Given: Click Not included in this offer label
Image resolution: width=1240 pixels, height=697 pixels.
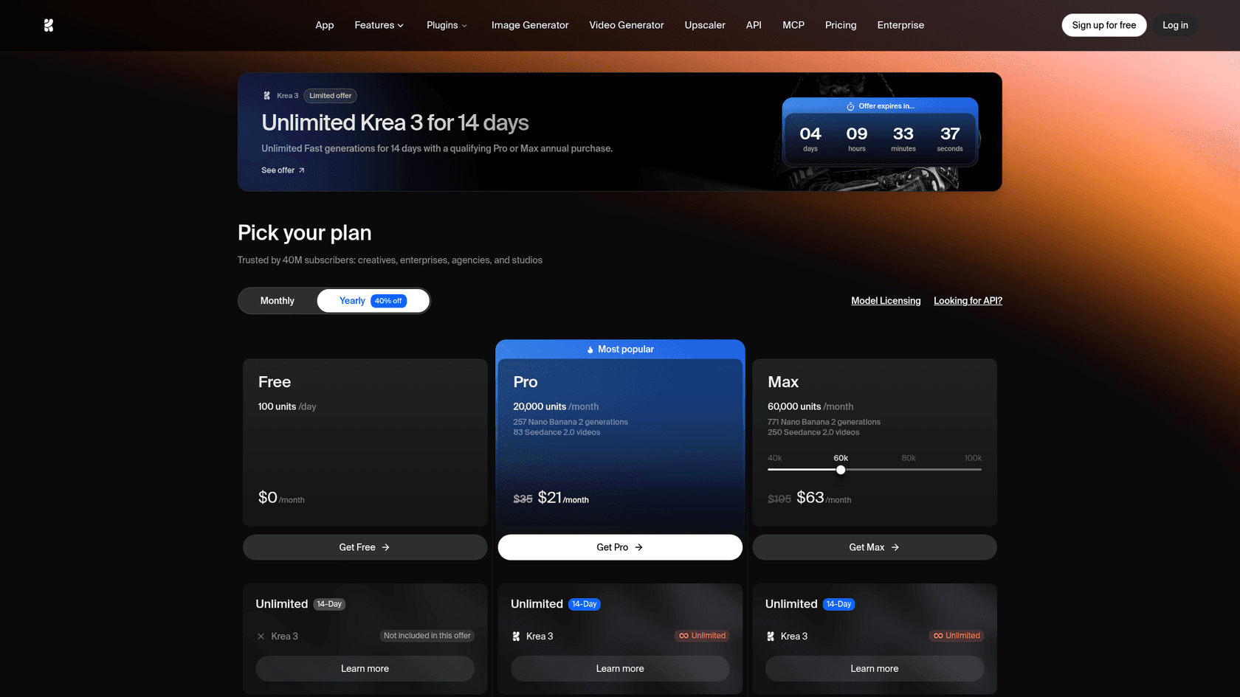Looking at the screenshot, I should [x=427, y=636].
